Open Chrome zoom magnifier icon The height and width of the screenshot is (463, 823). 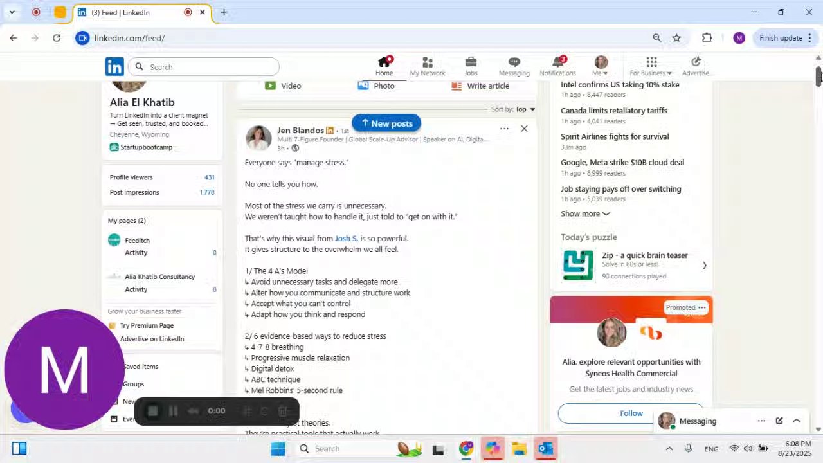[656, 38]
